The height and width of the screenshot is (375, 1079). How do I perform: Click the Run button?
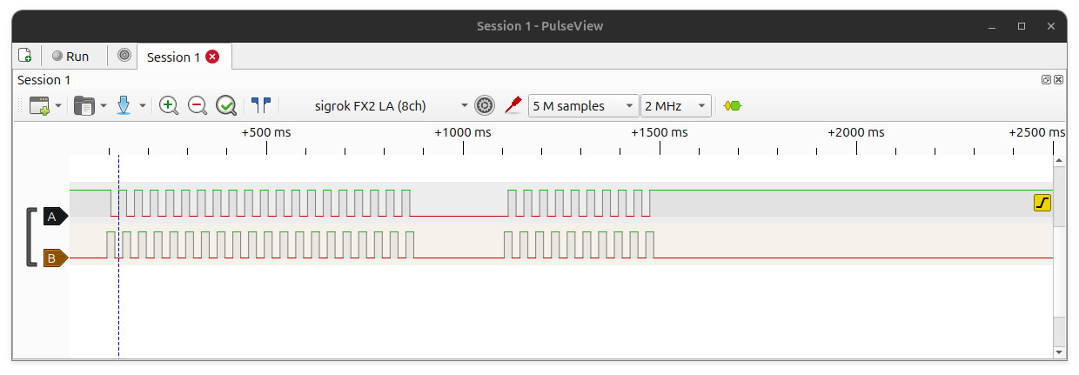(x=70, y=56)
